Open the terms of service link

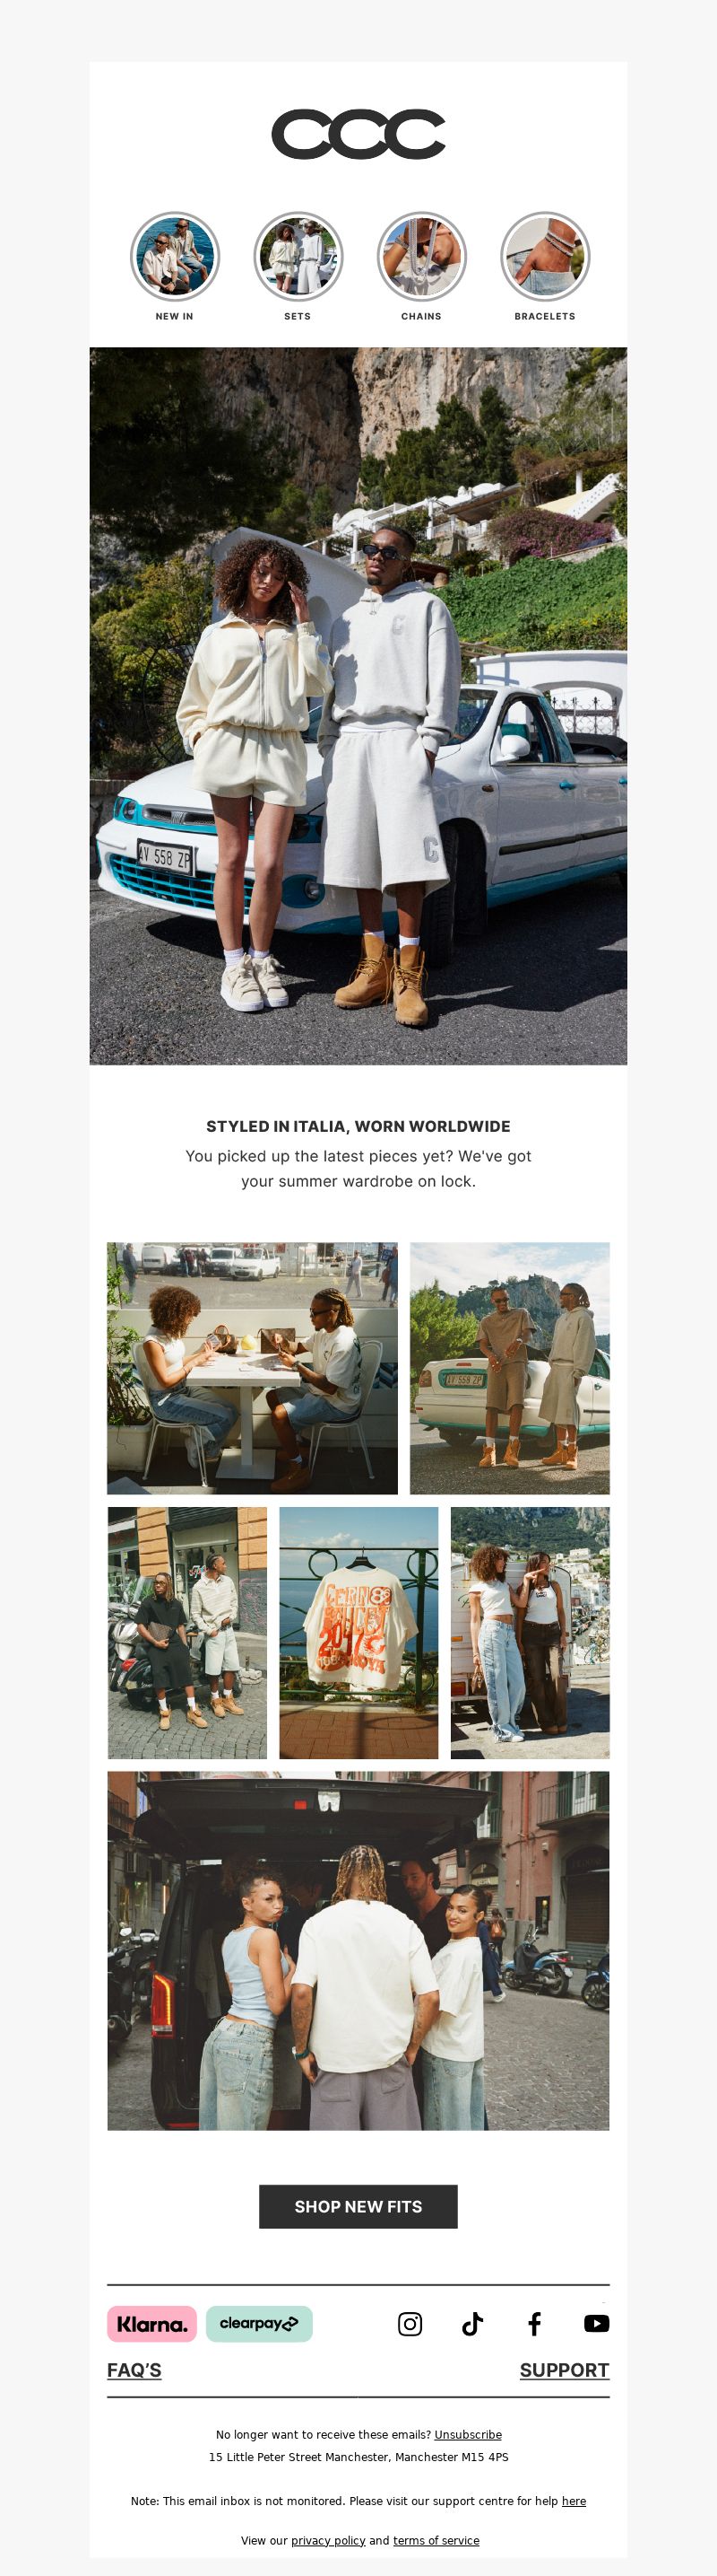click(436, 2540)
